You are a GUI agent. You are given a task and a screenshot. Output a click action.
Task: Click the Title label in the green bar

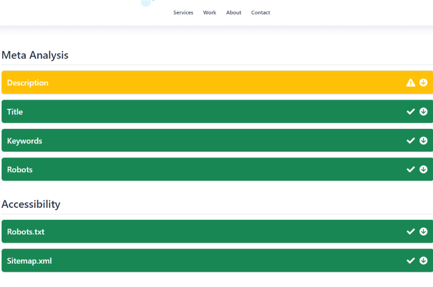click(15, 112)
